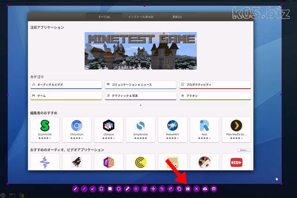Open the Minetest Game featured banner
The width and height of the screenshot is (297, 198).
[x=141, y=51]
